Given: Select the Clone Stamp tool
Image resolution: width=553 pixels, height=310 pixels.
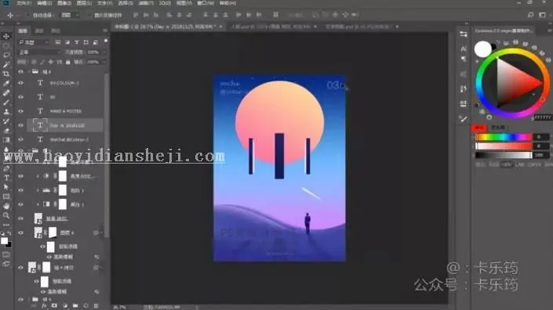Looking at the screenshot, I should [6, 112].
